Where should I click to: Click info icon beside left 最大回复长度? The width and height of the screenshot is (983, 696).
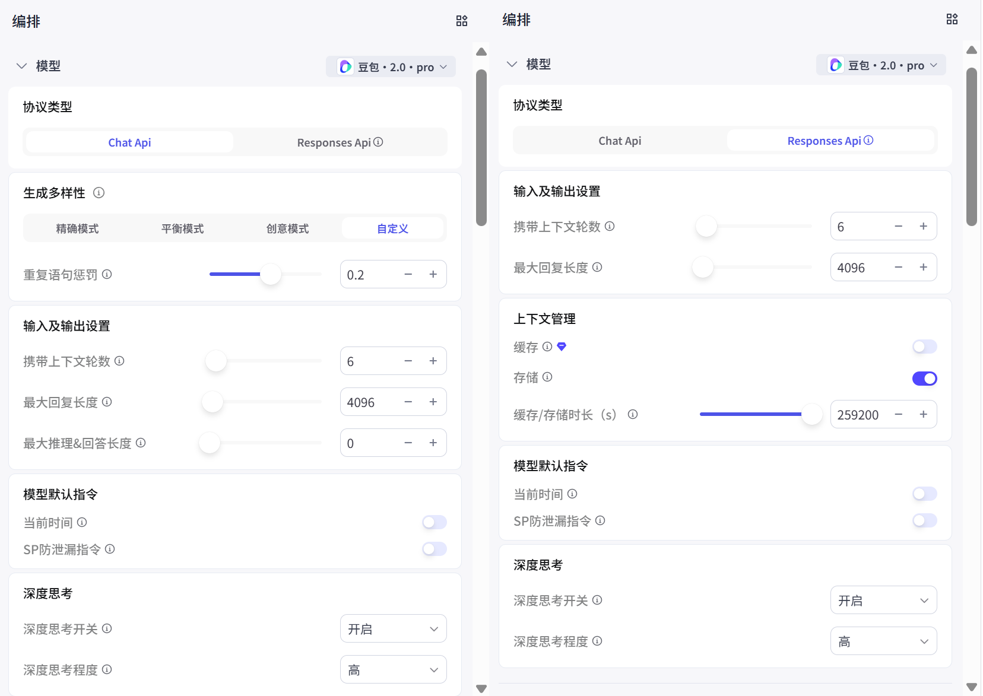click(107, 402)
